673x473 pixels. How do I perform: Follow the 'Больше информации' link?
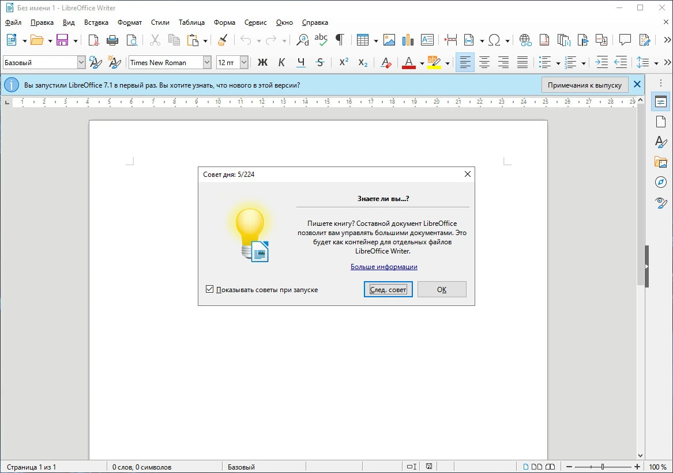pos(384,266)
